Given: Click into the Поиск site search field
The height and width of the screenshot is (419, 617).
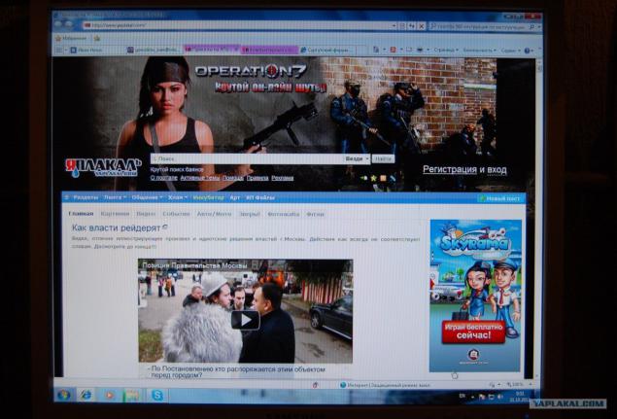Looking at the screenshot, I should 248,158.
